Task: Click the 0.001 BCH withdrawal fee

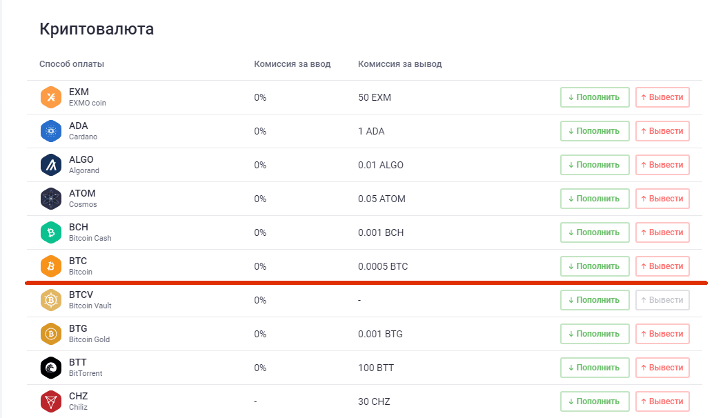Action: point(381,232)
